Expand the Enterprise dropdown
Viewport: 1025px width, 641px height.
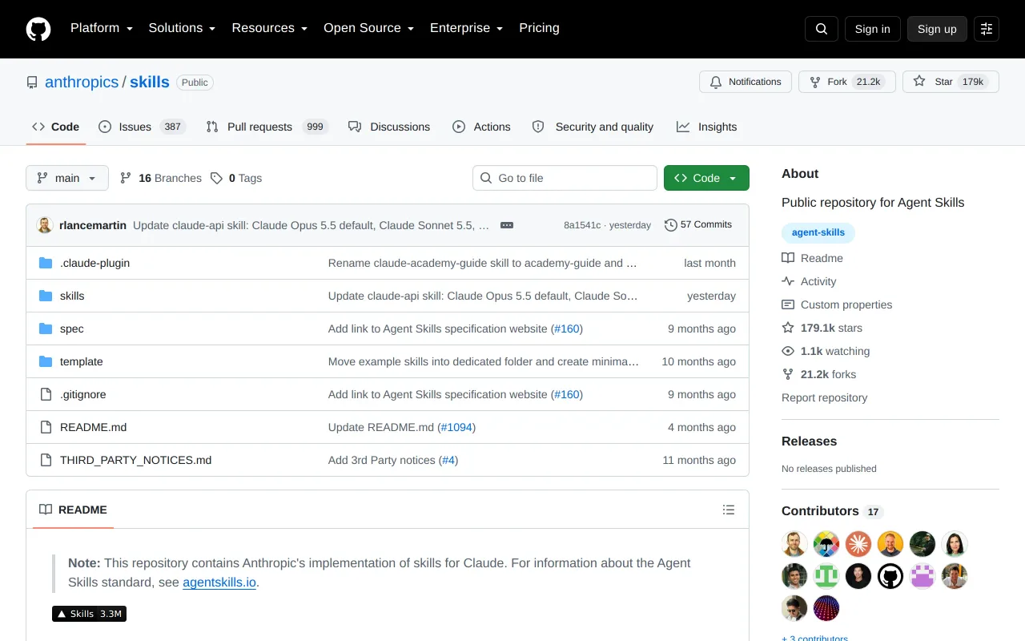[x=467, y=28]
